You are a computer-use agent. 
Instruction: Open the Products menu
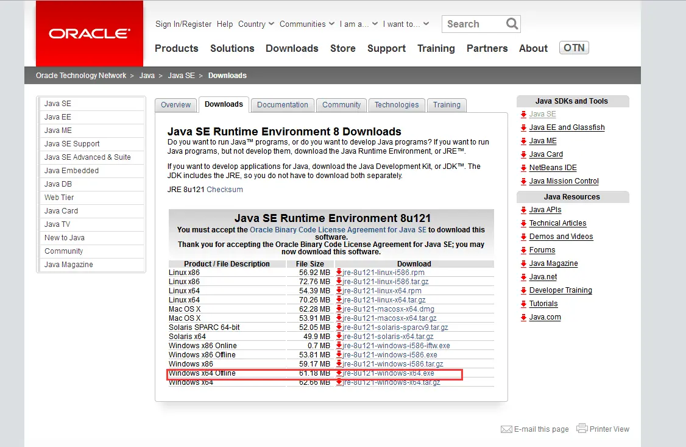176,48
